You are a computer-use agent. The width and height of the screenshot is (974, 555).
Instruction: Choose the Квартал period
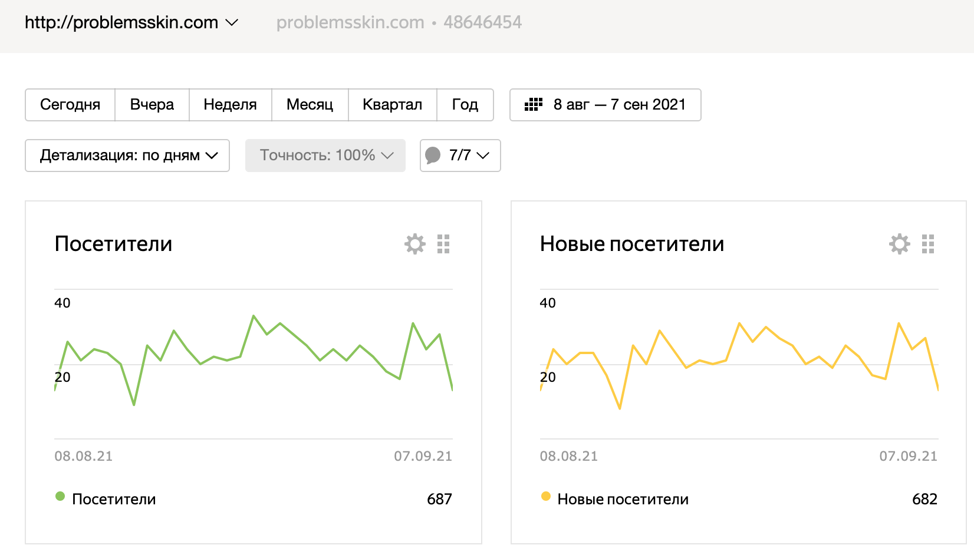point(392,105)
